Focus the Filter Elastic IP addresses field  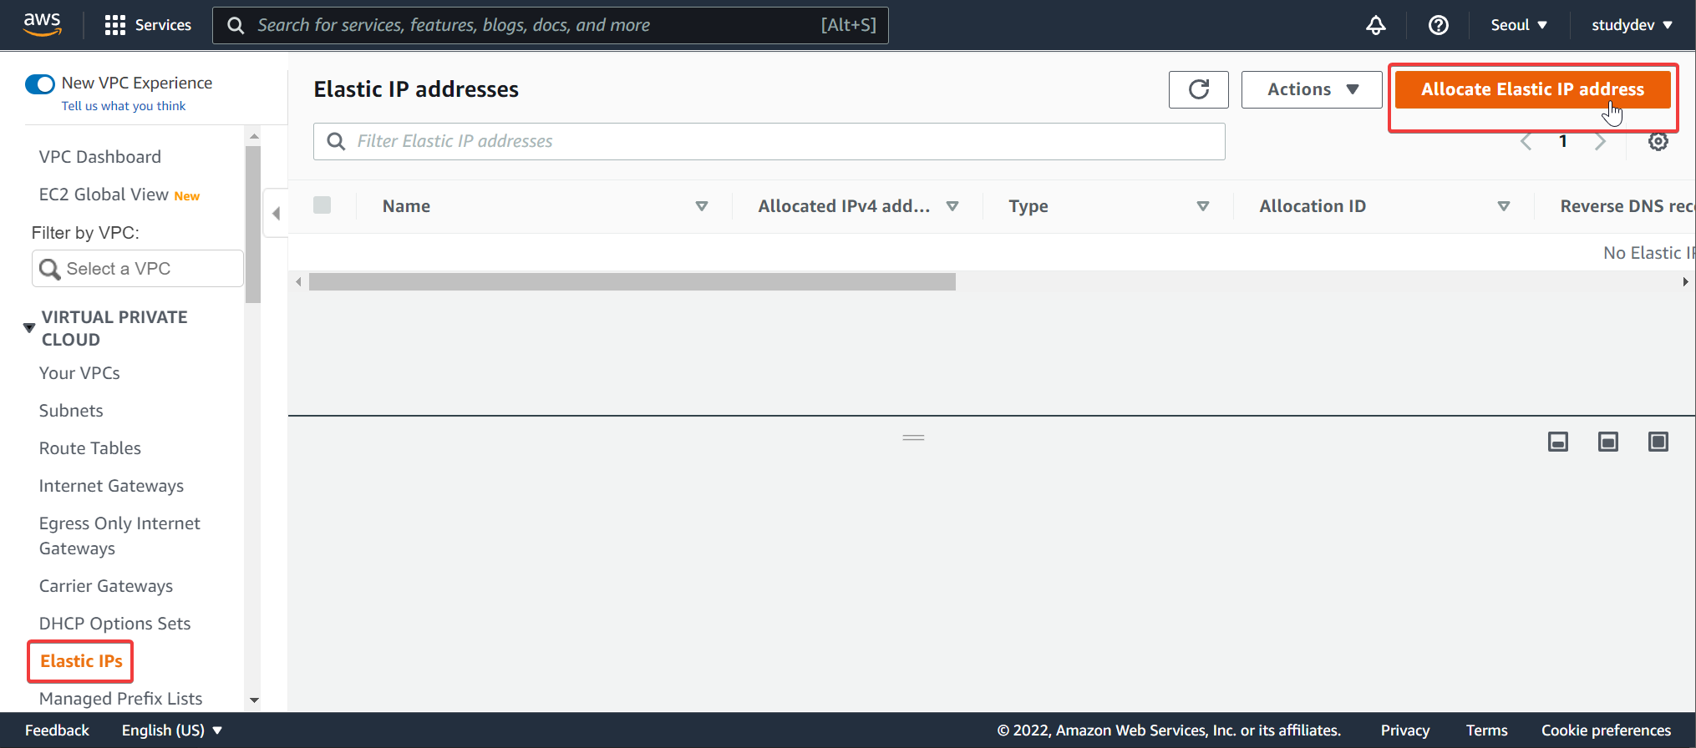769,141
